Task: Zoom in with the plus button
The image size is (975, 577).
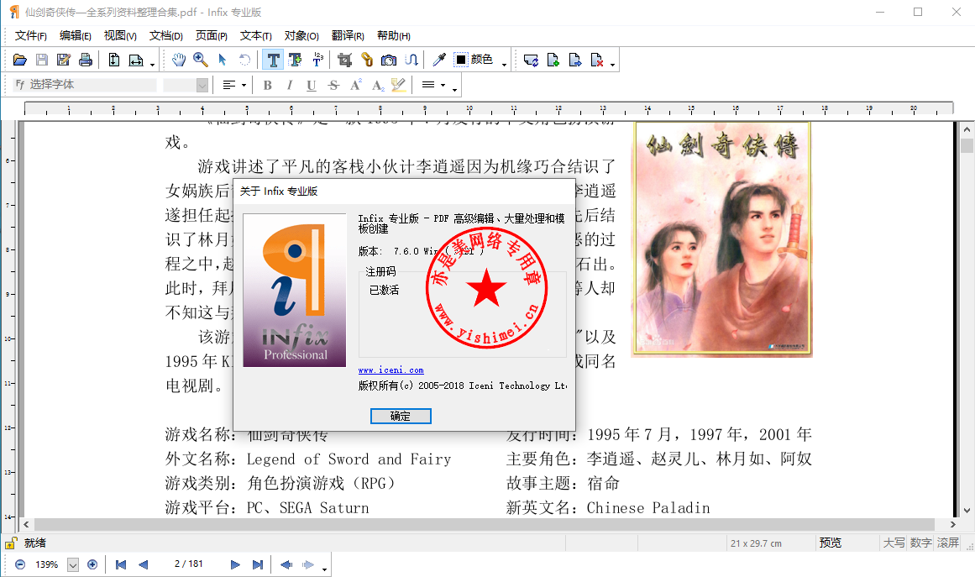Action: point(92,564)
